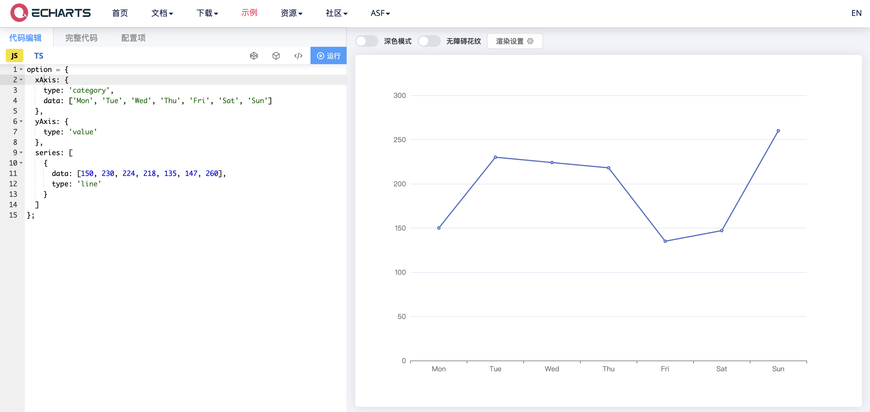Image resolution: width=870 pixels, height=412 pixels.
Task: Click the JS language badge
Action: pyautogui.click(x=14, y=56)
